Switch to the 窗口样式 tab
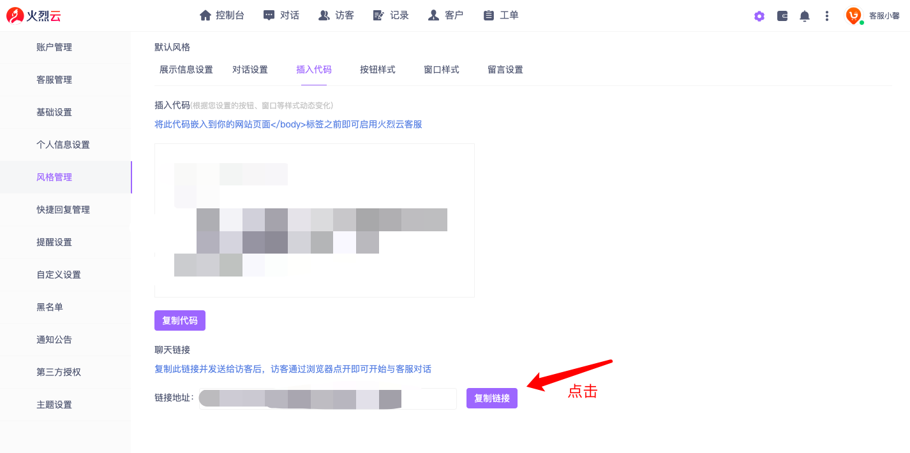Screen dimensions: 910x453 tap(442, 70)
